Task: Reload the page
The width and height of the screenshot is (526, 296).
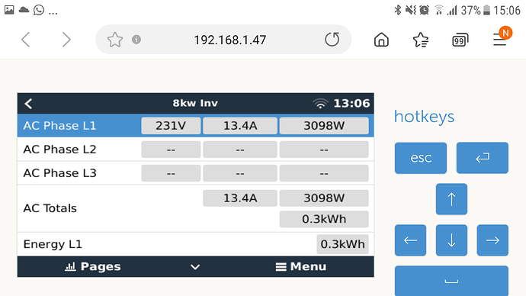Action: point(332,40)
